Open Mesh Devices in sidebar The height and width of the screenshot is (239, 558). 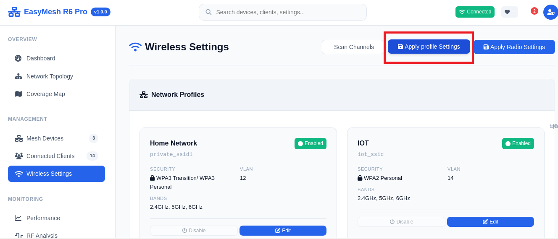point(56,138)
